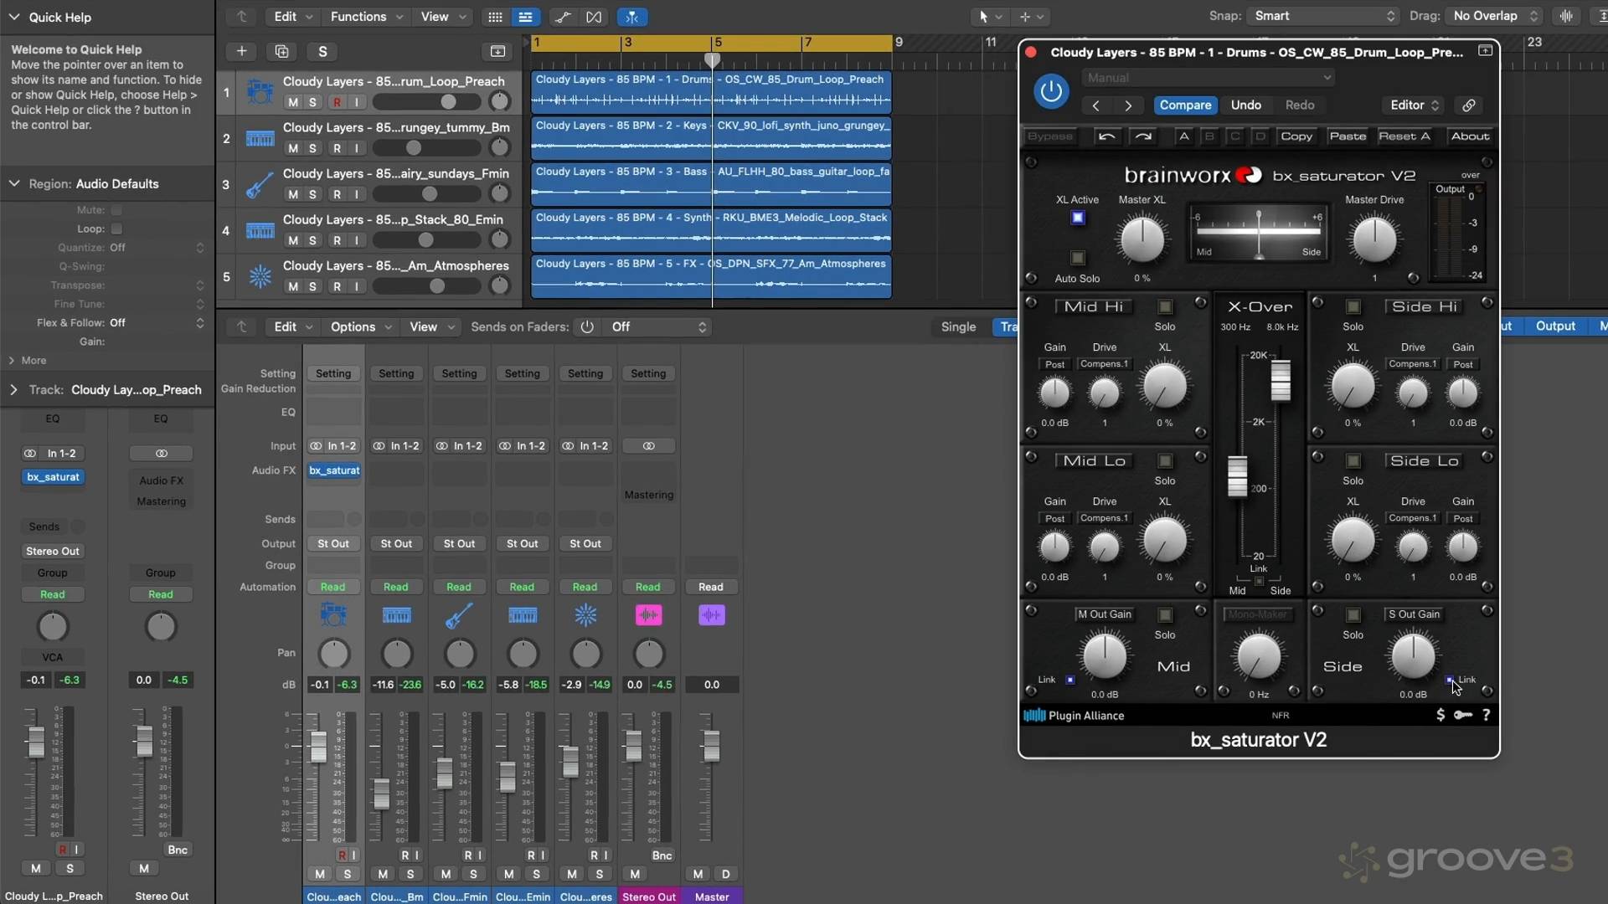Screen dimensions: 1608x904
Task: Click the Master Drive knob
Action: [x=1373, y=240]
